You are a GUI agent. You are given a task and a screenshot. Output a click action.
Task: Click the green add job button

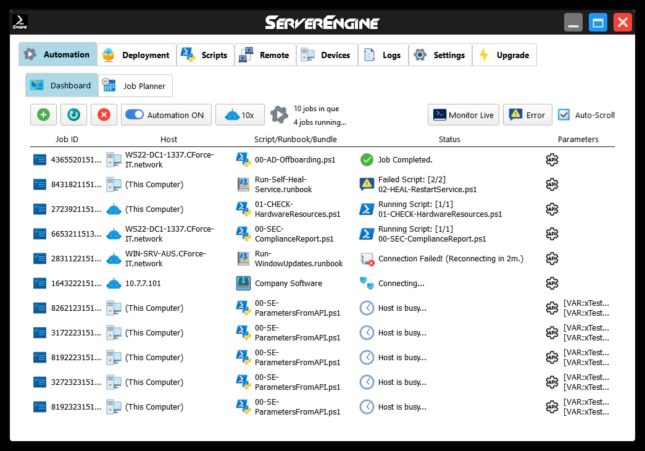pos(43,115)
